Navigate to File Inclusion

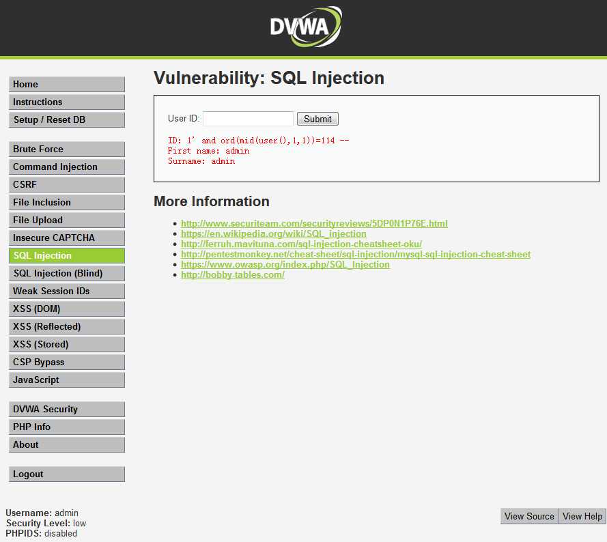pos(67,203)
